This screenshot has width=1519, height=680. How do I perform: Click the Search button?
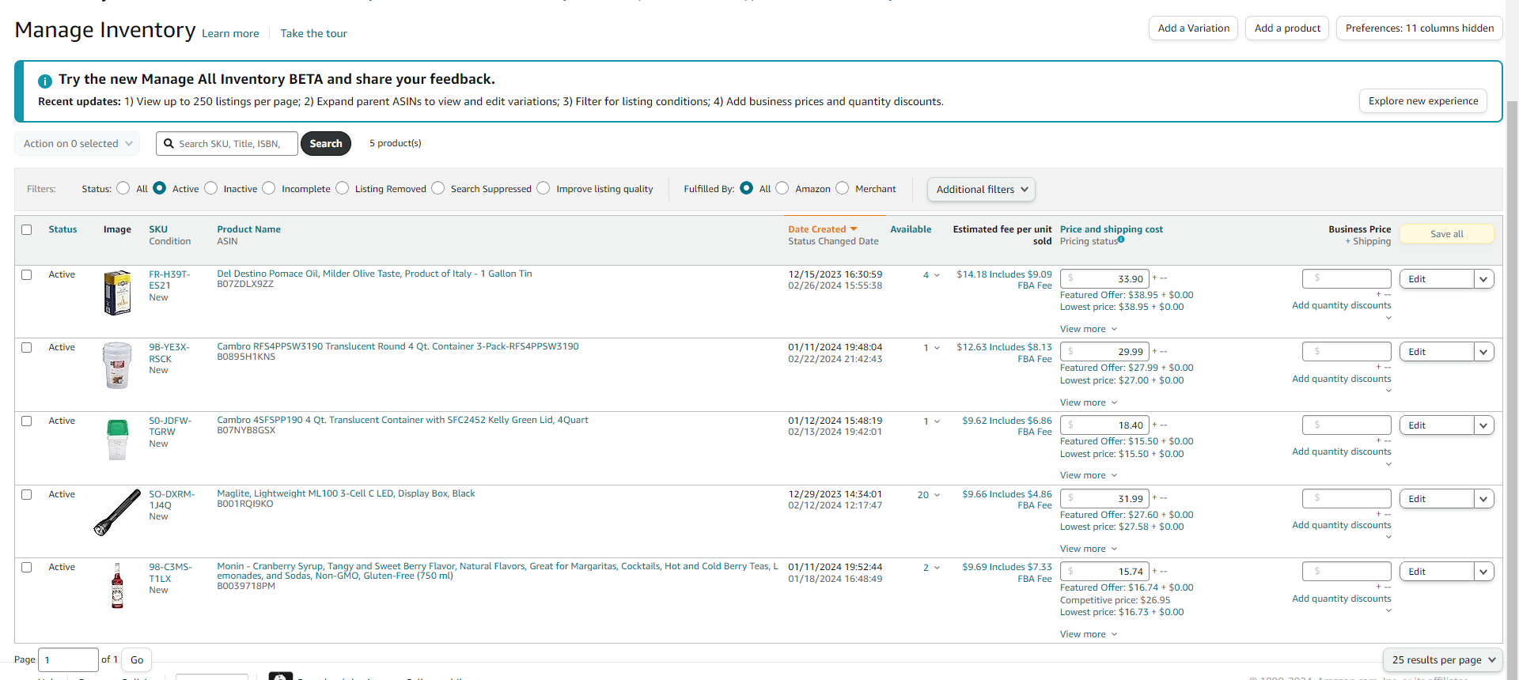326,144
